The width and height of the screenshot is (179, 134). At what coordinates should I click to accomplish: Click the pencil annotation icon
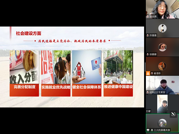point(173,114)
